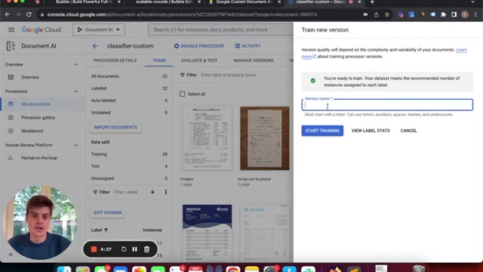Open the Manage Versions tab
This screenshot has height=272, width=483.
(254, 60)
